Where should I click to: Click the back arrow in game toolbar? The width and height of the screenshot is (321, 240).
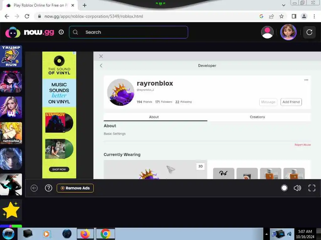[x=34, y=188]
